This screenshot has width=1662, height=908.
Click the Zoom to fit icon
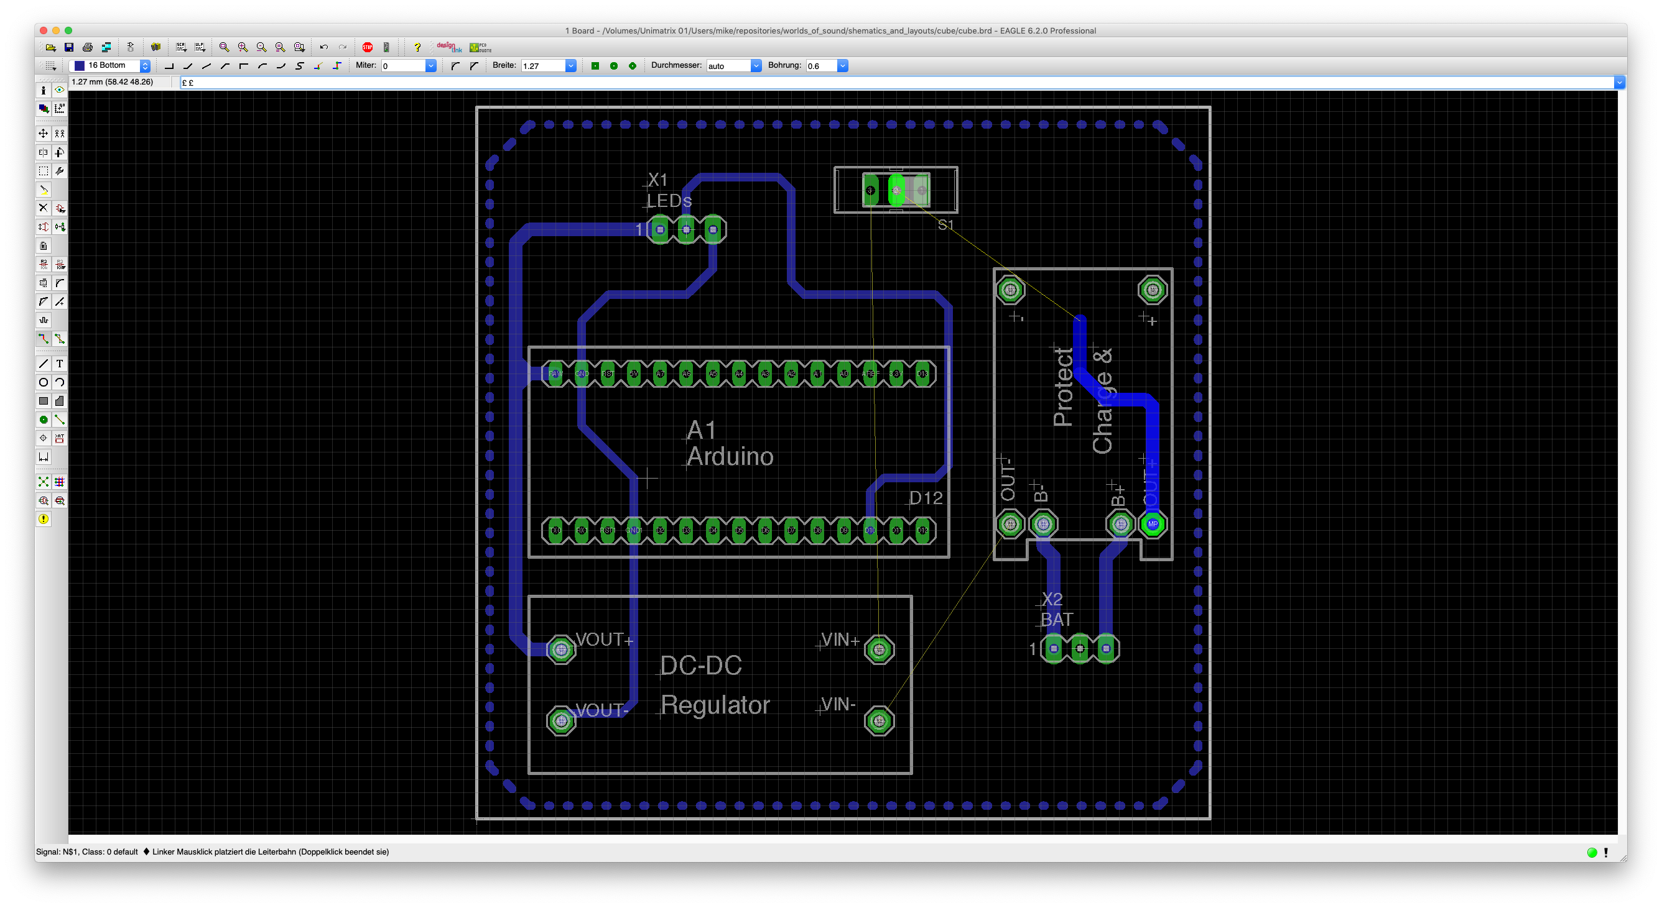tap(224, 47)
